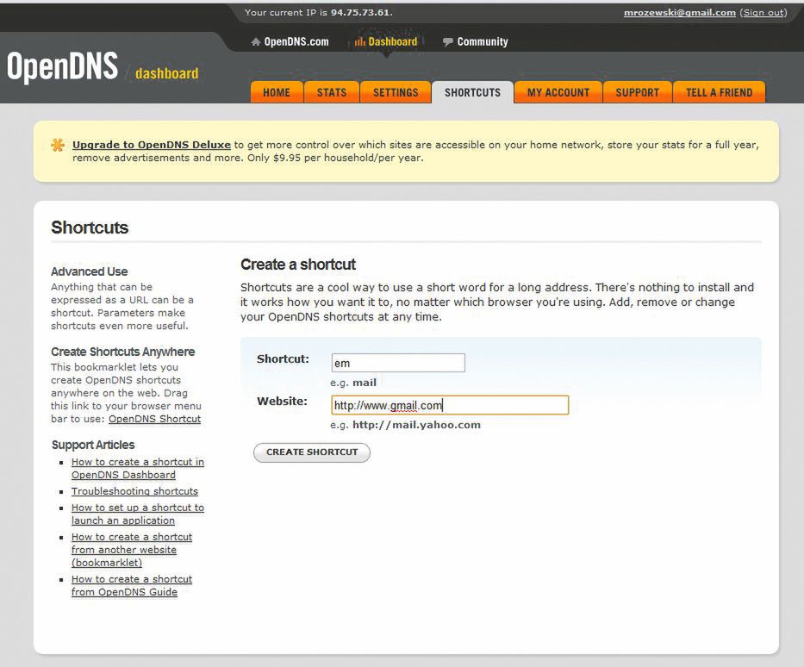The height and width of the screenshot is (667, 804).
Task: Open 'How to create a shortcut in OpenDNS Dashboard'
Action: pyautogui.click(x=137, y=469)
